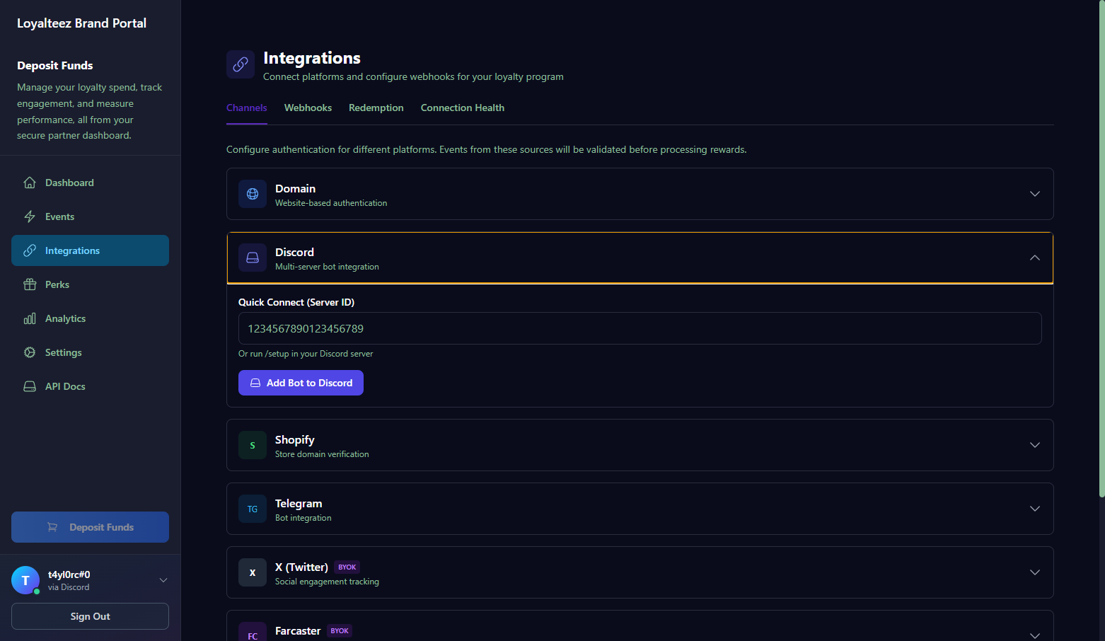Expand the Shopify section chevron

(x=1034, y=445)
